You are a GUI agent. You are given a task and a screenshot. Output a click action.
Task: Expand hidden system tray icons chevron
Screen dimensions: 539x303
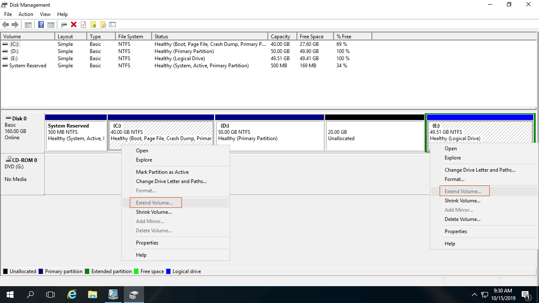tap(474, 295)
